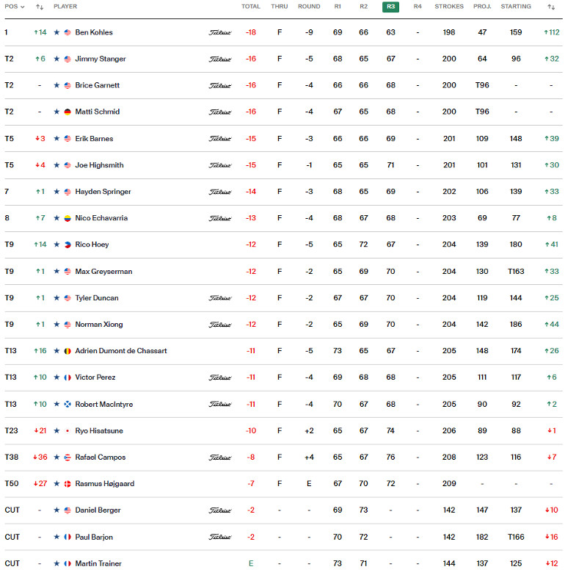This screenshot has height=575, width=565.
Task: Click the STROKES column header
Action: click(449, 7)
